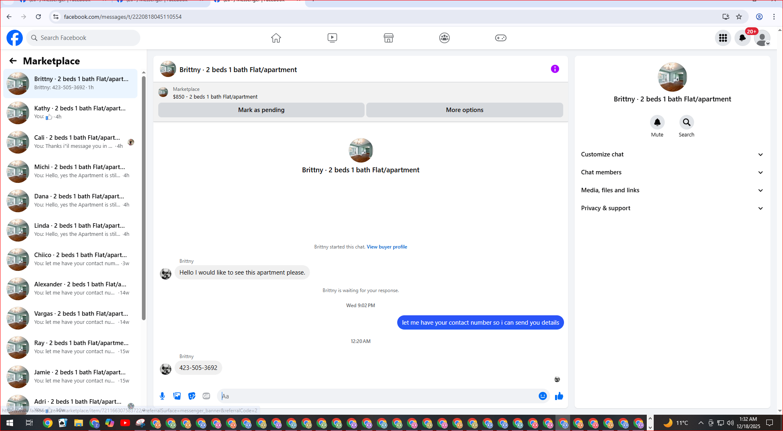Viewport: 783px width, 431px height.
Task: Open Windows notification center icon
Action: pos(770,423)
